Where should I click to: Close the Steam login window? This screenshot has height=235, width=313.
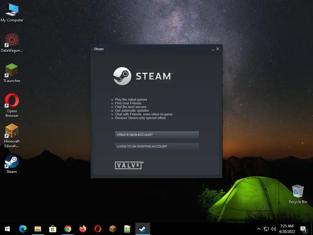pyautogui.click(x=218, y=49)
